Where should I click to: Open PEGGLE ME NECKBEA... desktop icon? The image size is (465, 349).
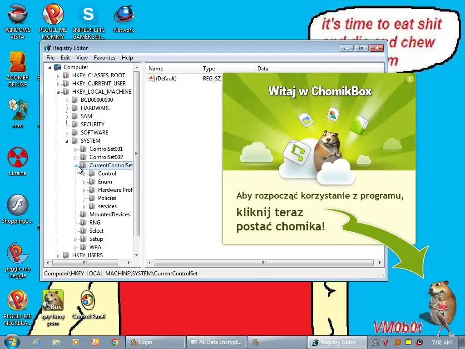point(18,308)
